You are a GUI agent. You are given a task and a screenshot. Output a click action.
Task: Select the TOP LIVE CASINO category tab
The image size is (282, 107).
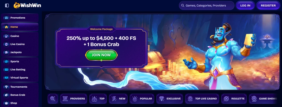[202, 99]
